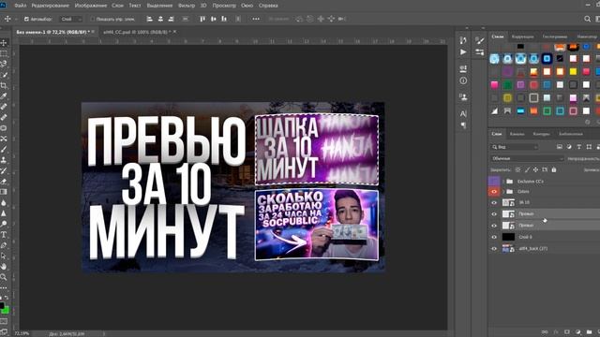The height and width of the screenshot is (337, 600).
Task: Open the Character panel icon
Action: click(x=463, y=113)
